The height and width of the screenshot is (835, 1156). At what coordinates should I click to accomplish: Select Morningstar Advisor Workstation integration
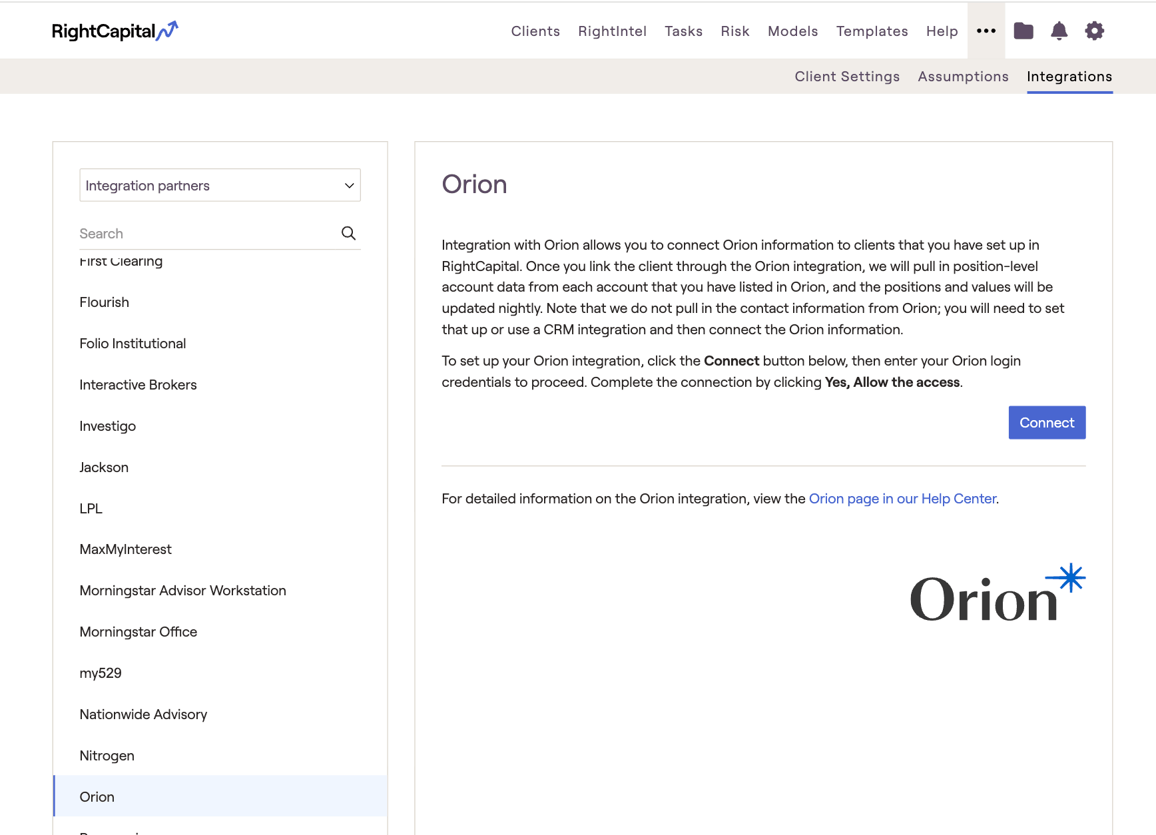[x=182, y=591]
